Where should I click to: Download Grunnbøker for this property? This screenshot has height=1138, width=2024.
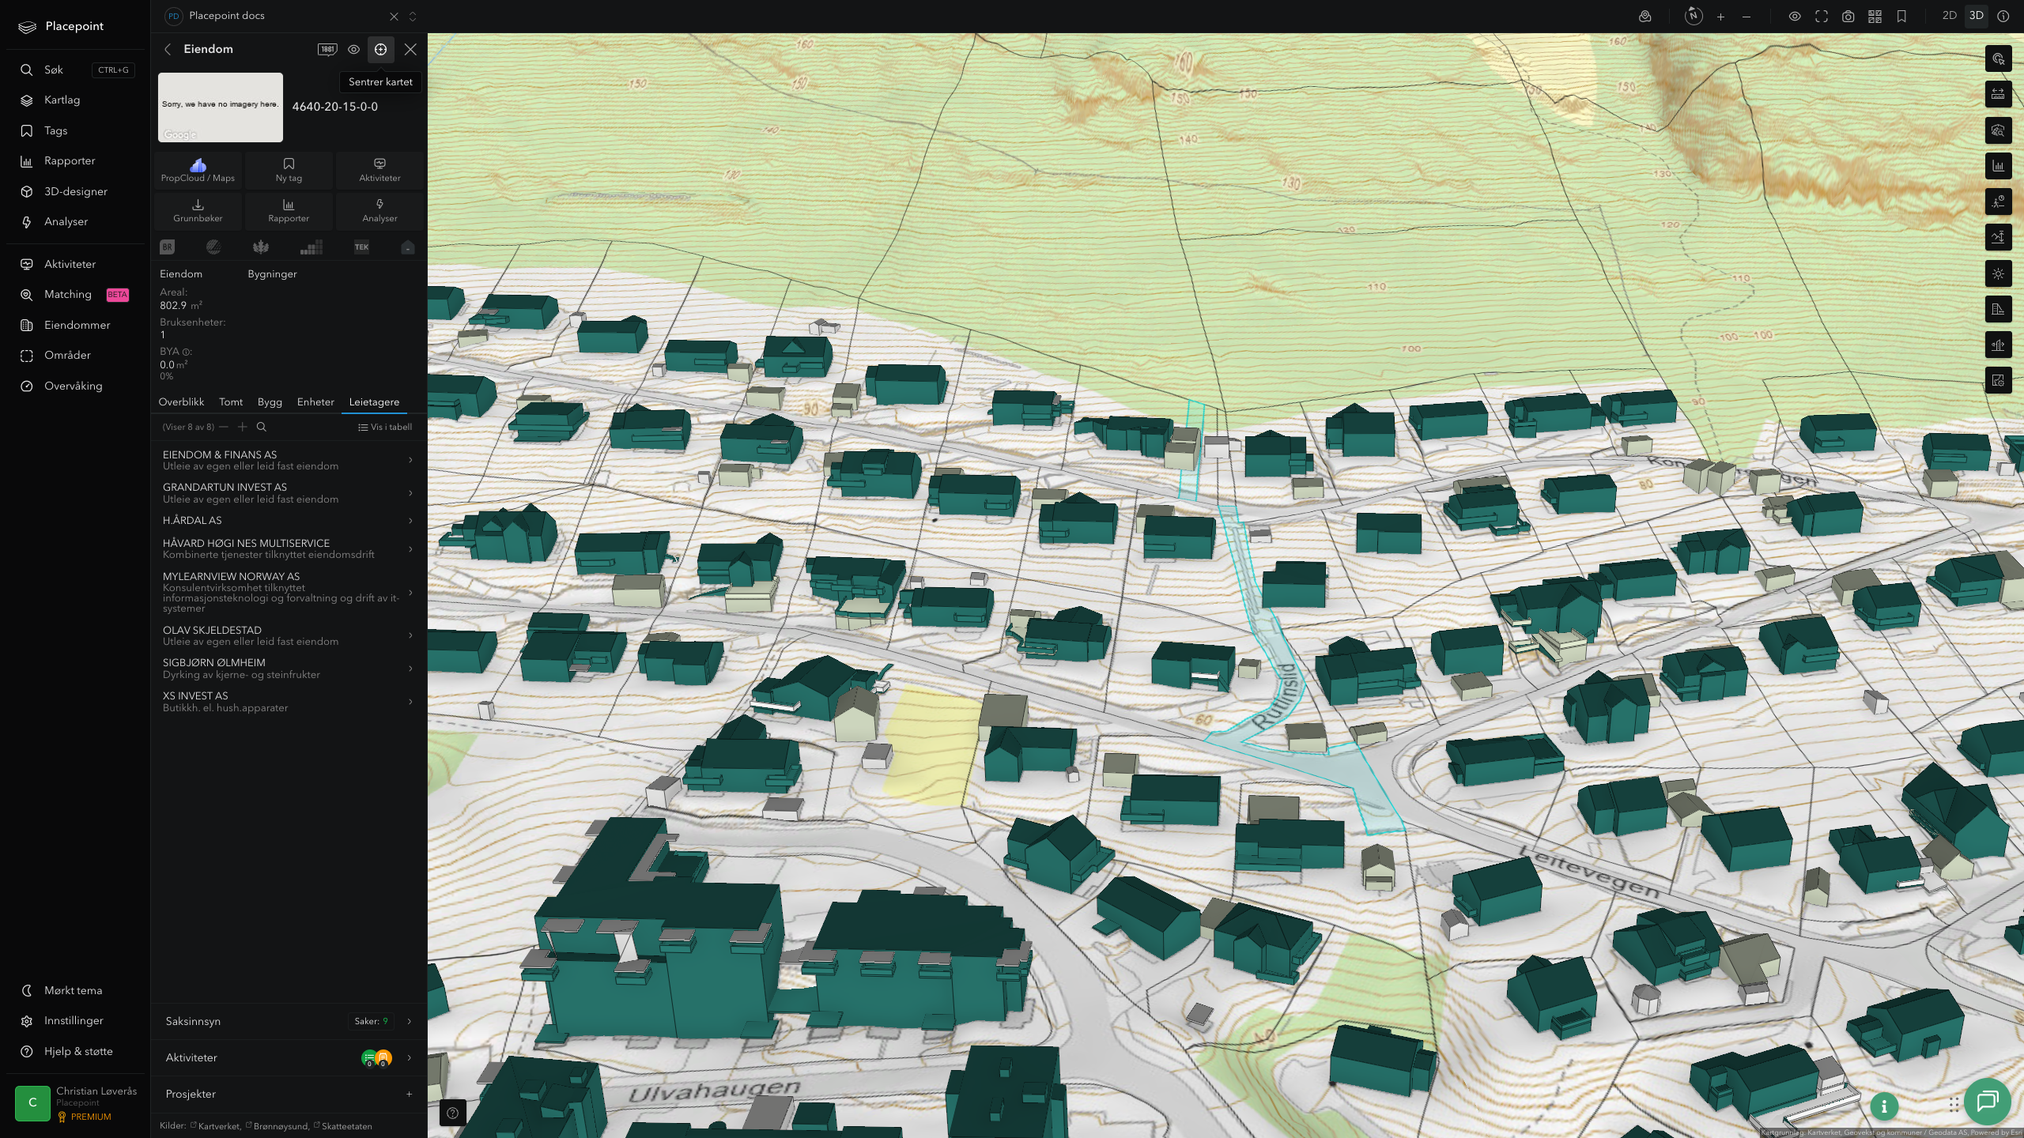click(x=198, y=210)
